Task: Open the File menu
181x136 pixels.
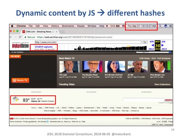Action: point(31,26)
